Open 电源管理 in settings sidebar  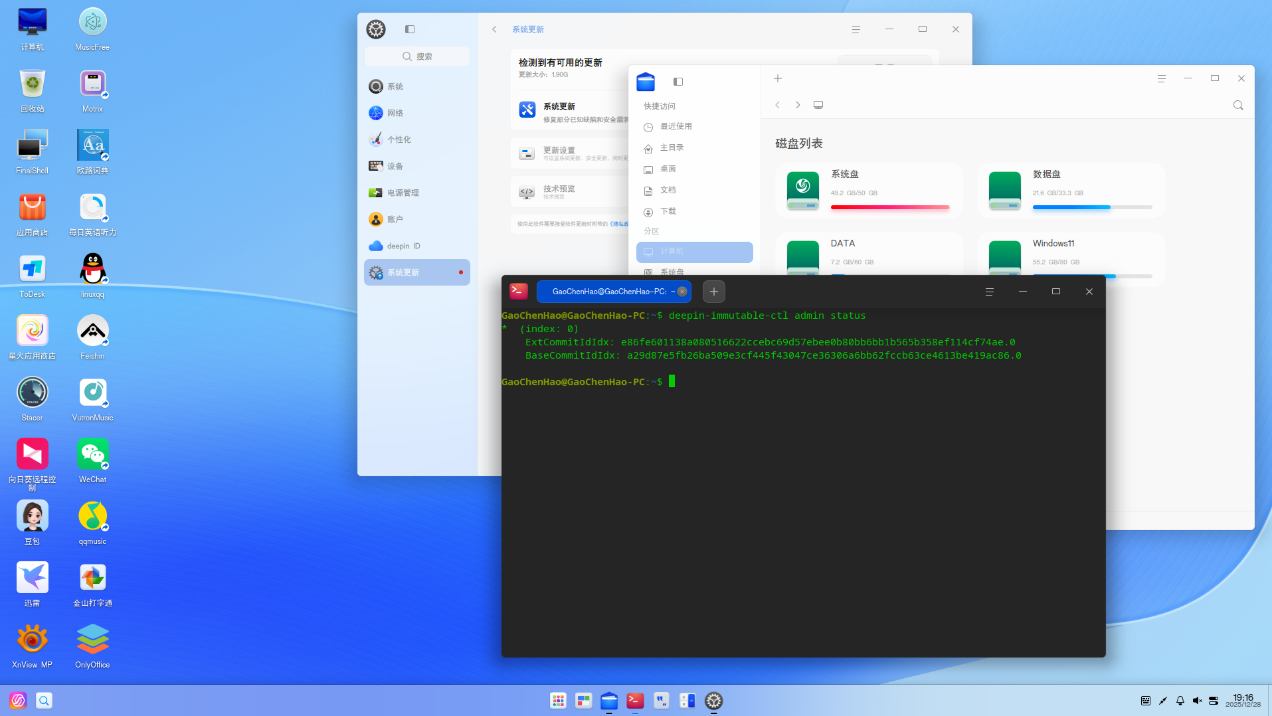(x=416, y=193)
